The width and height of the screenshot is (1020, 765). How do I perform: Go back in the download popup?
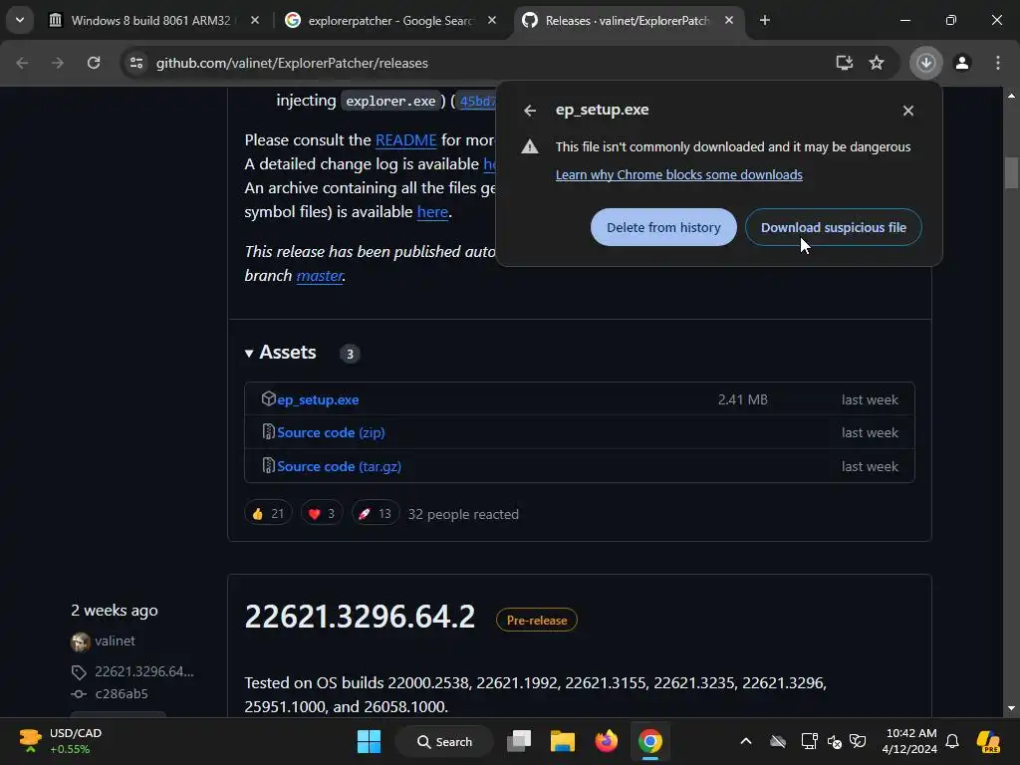coord(530,111)
